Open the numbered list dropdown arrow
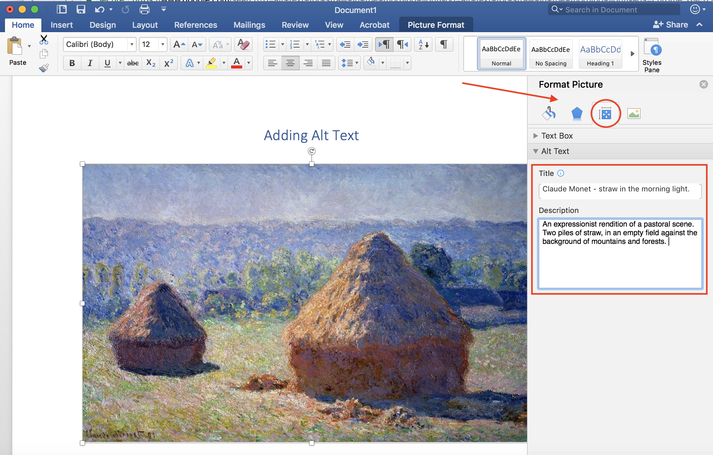This screenshot has height=455, width=713. coord(307,44)
